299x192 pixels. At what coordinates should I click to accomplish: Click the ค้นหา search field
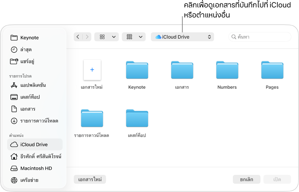coord(260,37)
